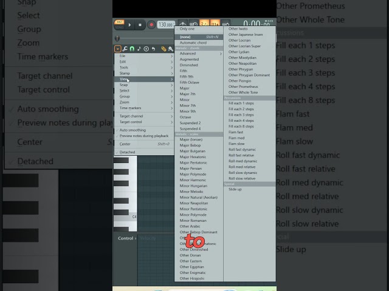Toggle Auto smoothing in the center menu
The height and width of the screenshot is (291, 389).
(144, 130)
